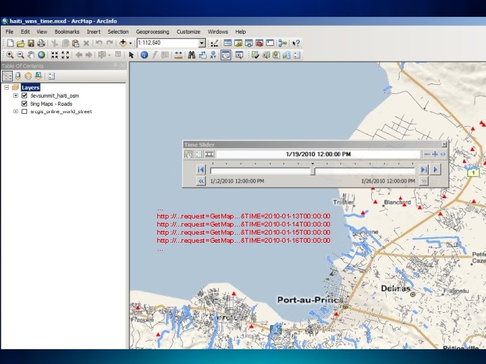The width and height of the screenshot is (486, 364).
Task: Select the Identify tool icon
Action: click(x=144, y=55)
